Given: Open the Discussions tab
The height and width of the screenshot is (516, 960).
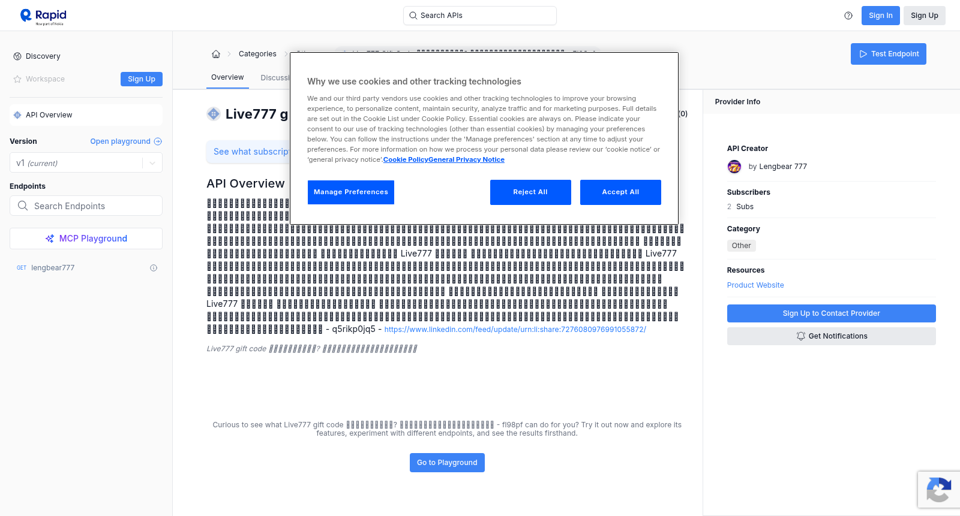Looking at the screenshot, I should pos(275,78).
